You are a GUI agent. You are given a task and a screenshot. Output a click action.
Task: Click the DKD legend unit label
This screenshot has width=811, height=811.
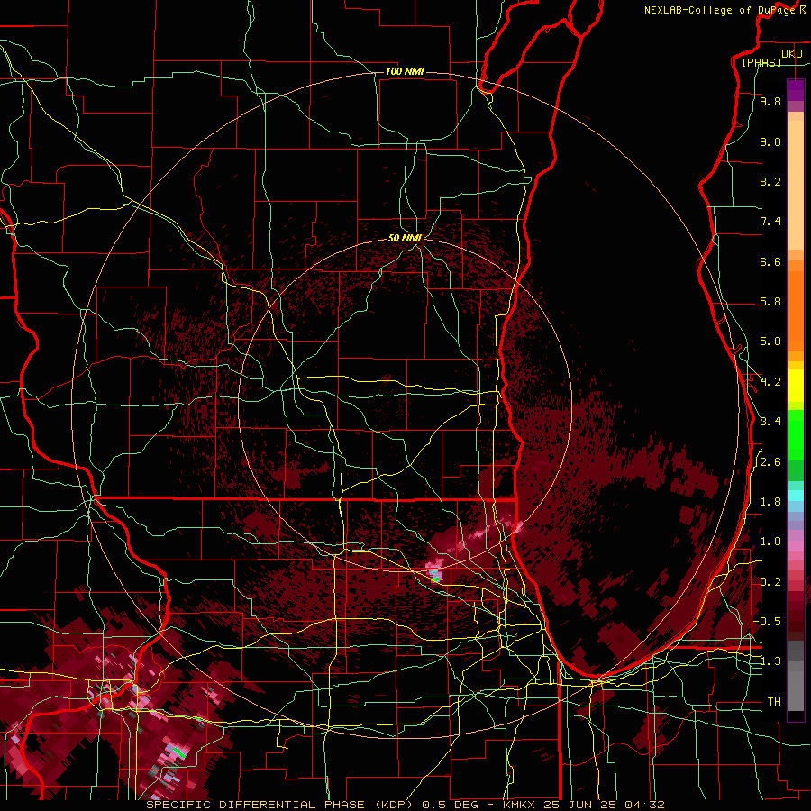pos(792,54)
